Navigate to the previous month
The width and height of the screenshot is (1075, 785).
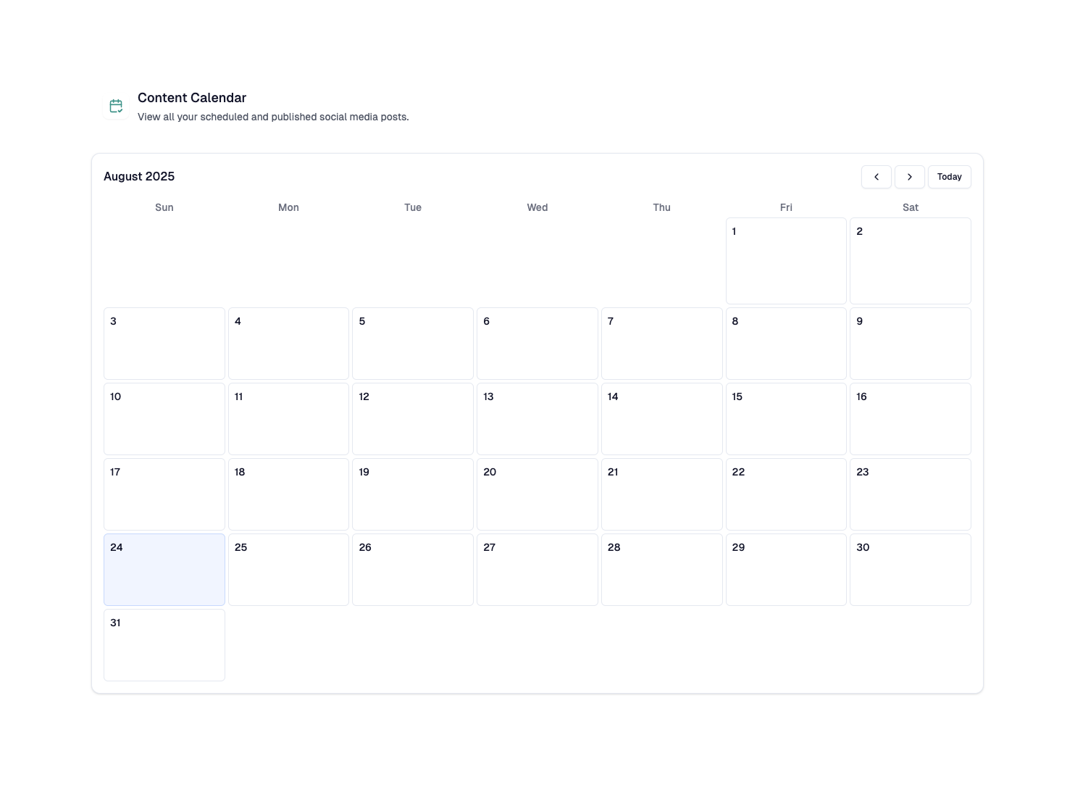tap(877, 177)
